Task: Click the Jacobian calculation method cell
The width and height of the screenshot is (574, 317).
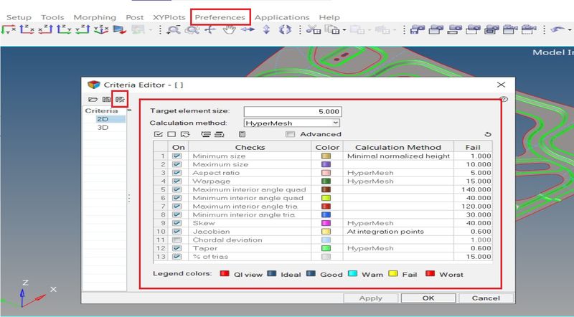Action: (x=398, y=232)
